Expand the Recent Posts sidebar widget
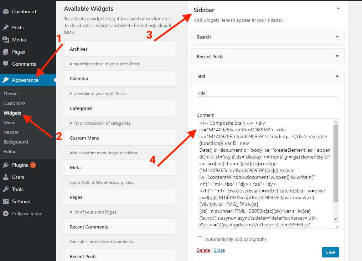Screen dimensions: 362x261 pyautogui.click(x=337, y=56)
